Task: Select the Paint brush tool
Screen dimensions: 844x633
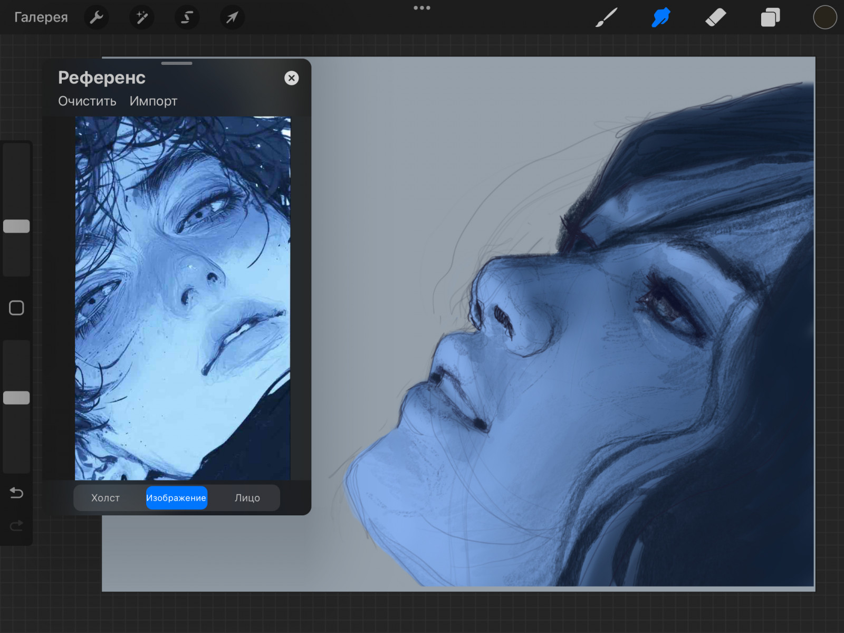Action: click(607, 17)
